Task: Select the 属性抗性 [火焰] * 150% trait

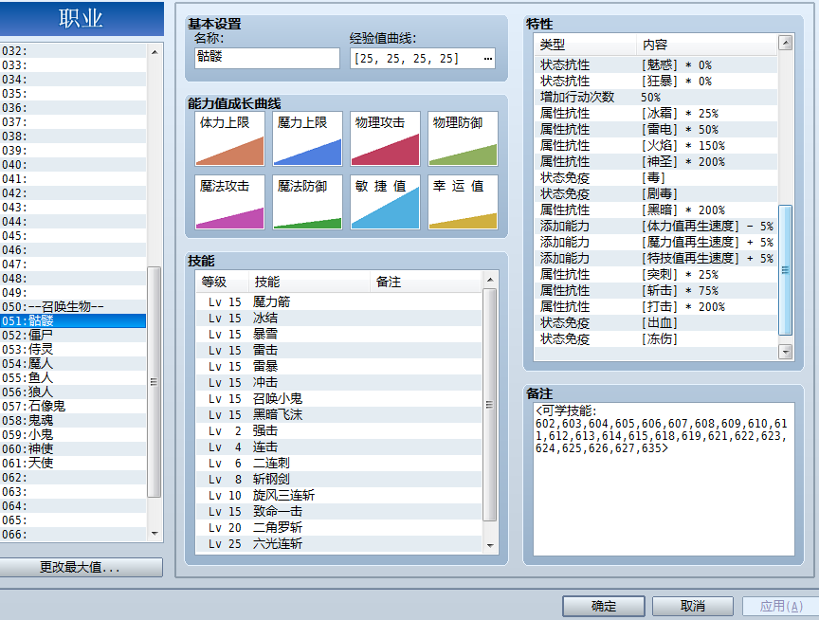Action: pos(656,146)
